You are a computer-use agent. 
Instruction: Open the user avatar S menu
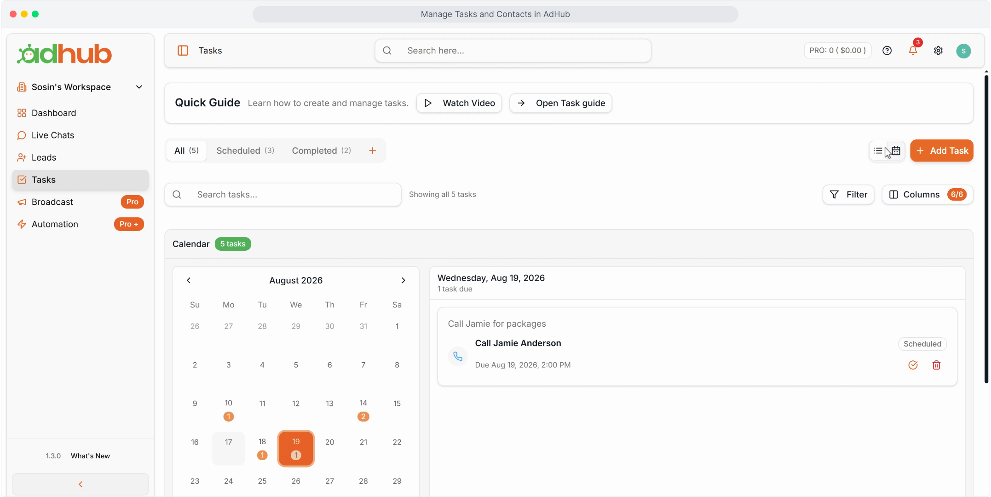(x=963, y=51)
